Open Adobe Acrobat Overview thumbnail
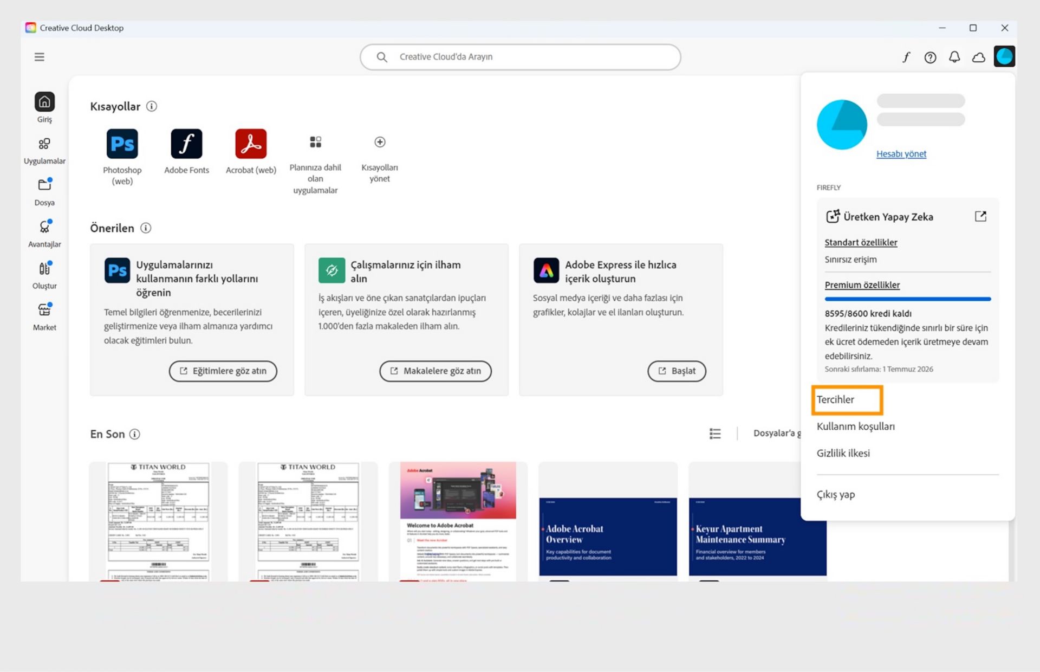1040x672 pixels. pos(608,522)
